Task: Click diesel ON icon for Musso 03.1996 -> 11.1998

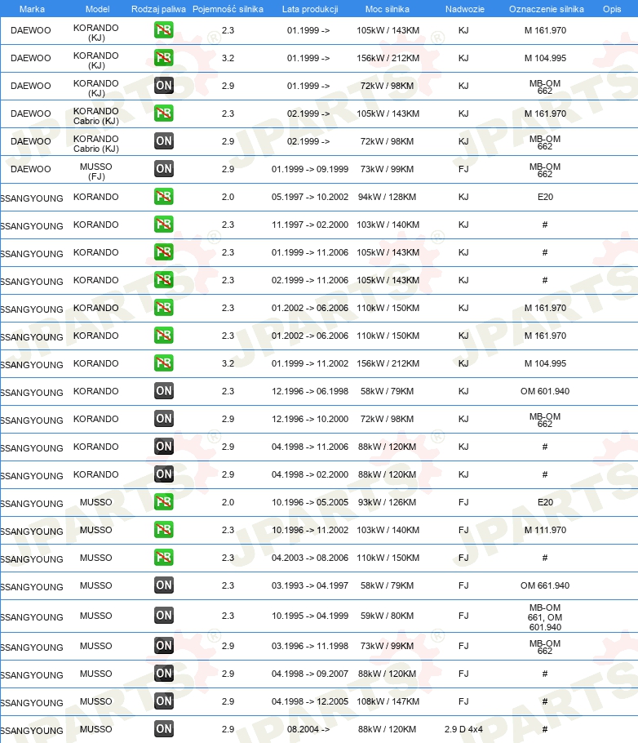Action: [x=164, y=646]
